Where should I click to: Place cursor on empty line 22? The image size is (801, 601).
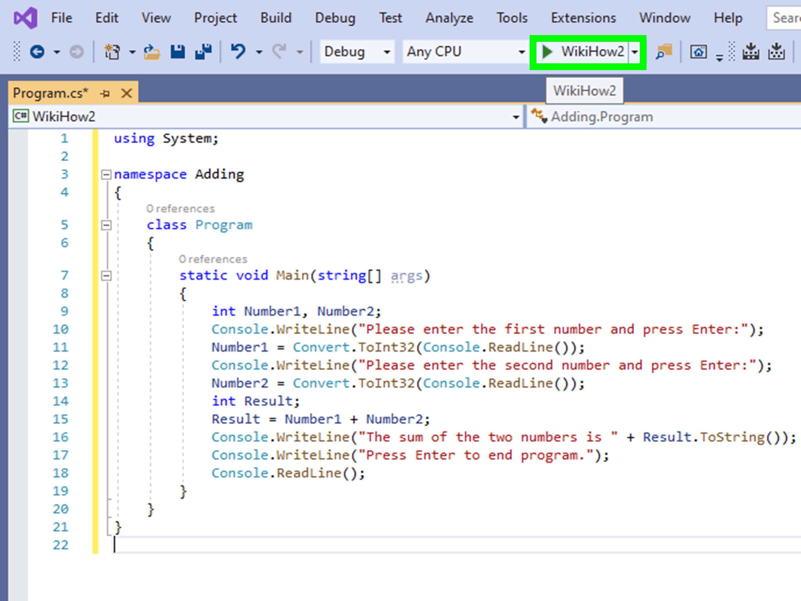(457, 544)
